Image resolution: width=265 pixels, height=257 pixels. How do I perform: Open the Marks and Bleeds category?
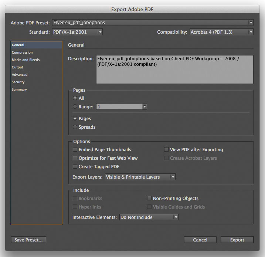(37, 60)
